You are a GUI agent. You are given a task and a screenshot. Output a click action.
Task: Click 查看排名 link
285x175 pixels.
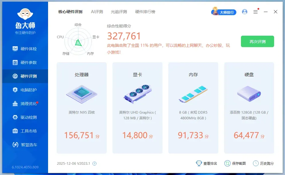point(207,163)
